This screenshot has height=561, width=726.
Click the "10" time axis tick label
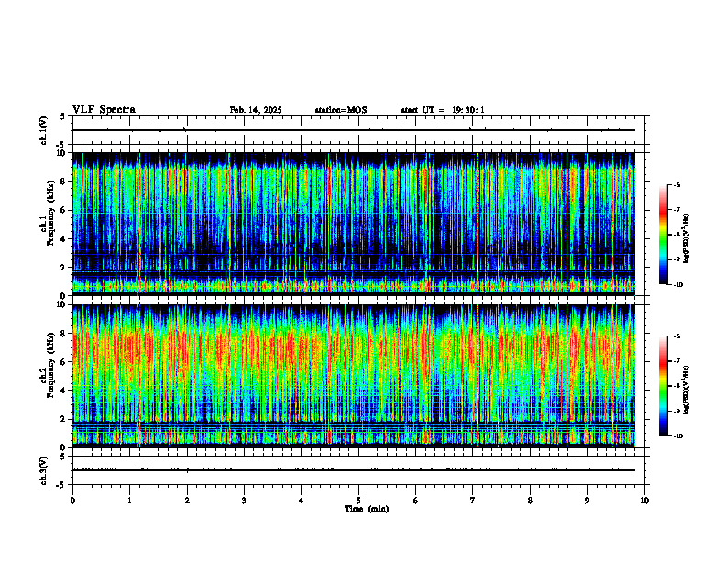(x=644, y=500)
